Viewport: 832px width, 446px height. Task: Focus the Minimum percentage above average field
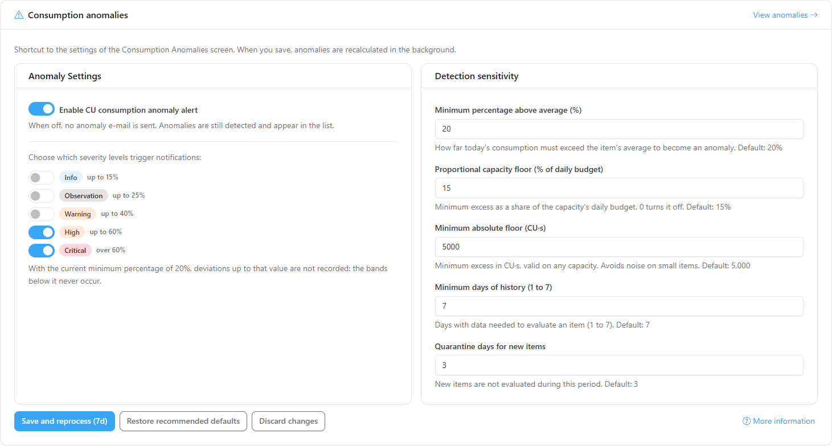pos(619,129)
